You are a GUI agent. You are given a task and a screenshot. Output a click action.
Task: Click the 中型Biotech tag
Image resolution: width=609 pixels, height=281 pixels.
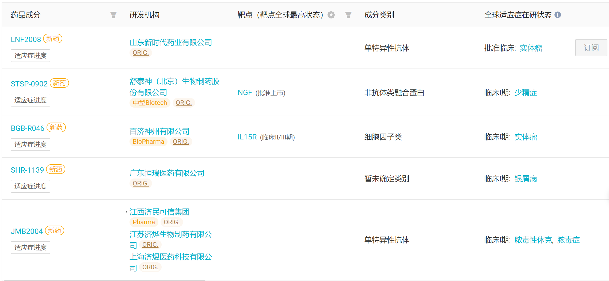[x=150, y=103]
